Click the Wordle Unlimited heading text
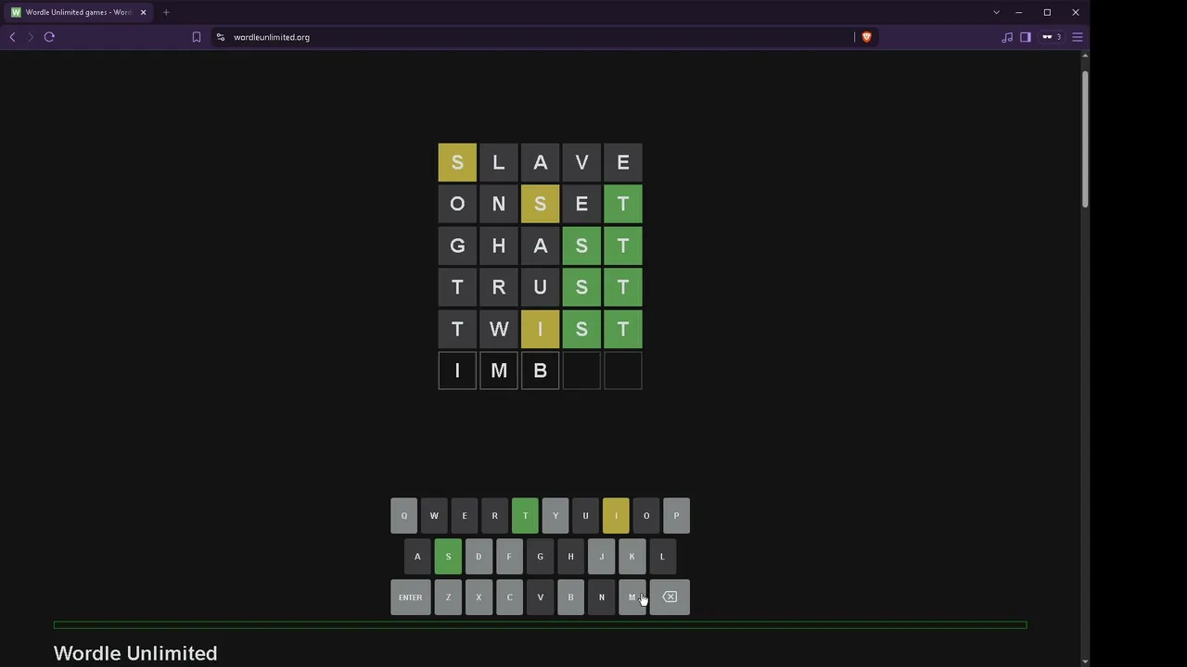Image resolution: width=1187 pixels, height=667 pixels. [x=135, y=653]
